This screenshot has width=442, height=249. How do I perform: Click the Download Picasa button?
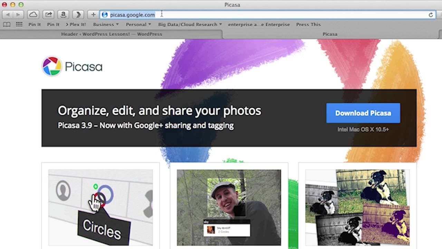[x=363, y=113]
